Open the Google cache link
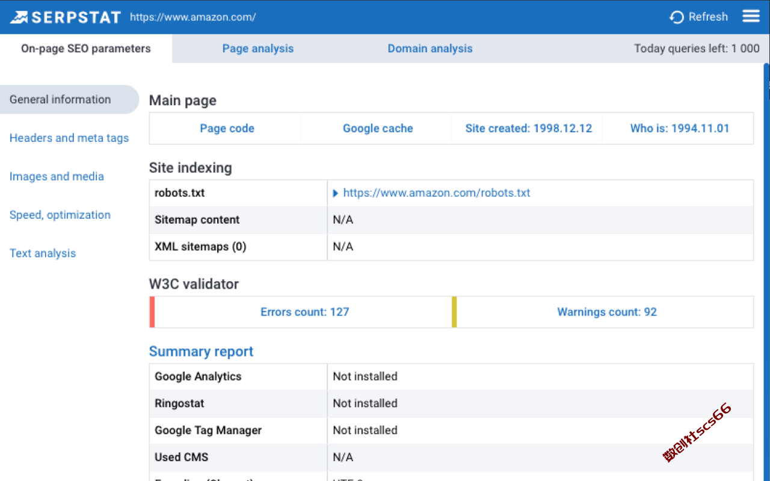This screenshot has width=770, height=481. (378, 129)
